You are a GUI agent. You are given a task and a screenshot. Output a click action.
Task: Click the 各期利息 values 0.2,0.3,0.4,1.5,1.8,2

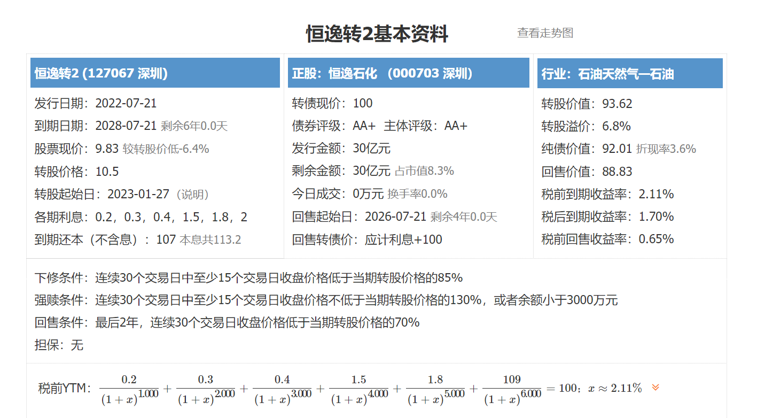tap(171, 217)
